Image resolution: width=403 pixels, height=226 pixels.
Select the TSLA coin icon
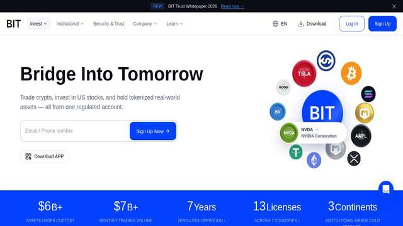click(304, 73)
